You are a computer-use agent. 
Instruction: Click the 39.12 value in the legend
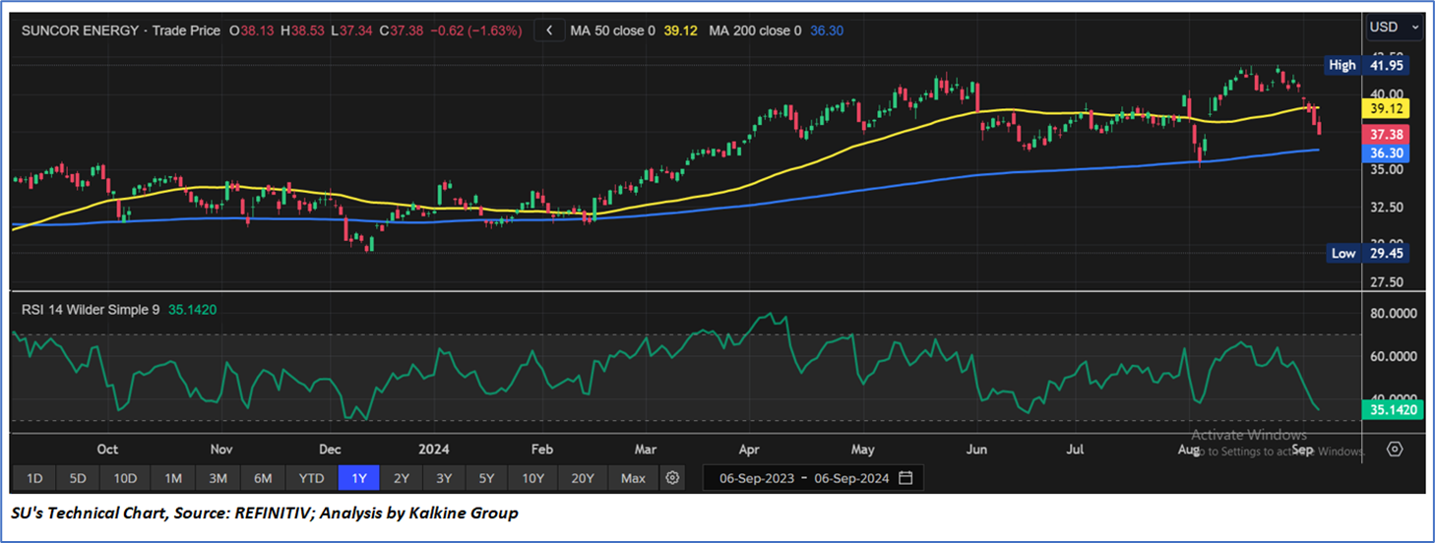tap(681, 30)
